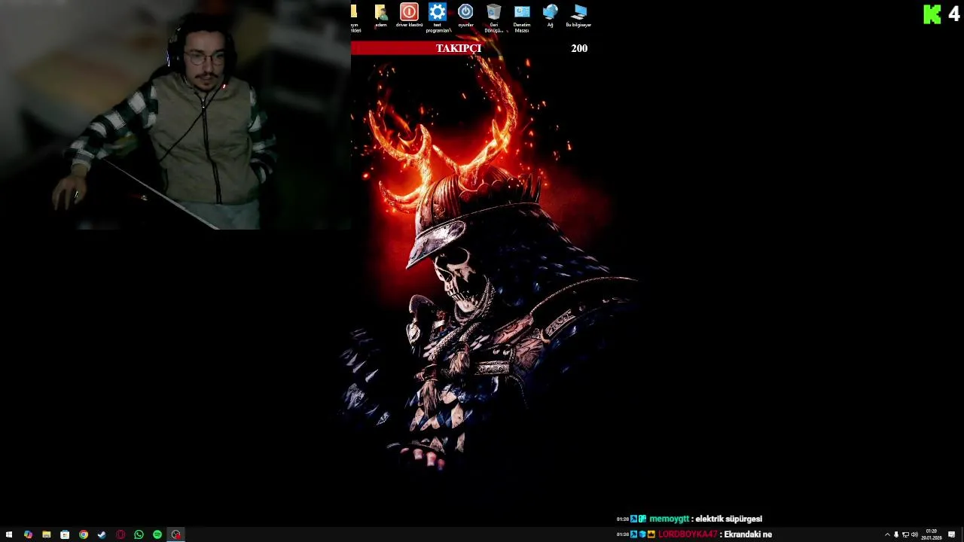Select the Geri Dönüşüm recycle bin icon
964x542 pixels.
coord(494,18)
